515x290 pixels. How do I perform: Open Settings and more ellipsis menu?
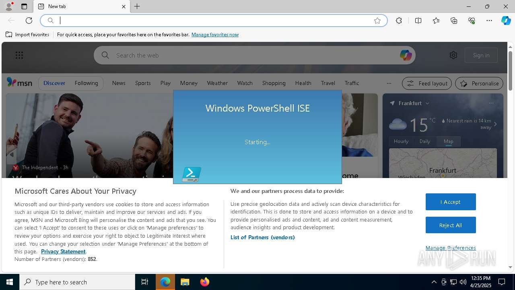(x=489, y=21)
